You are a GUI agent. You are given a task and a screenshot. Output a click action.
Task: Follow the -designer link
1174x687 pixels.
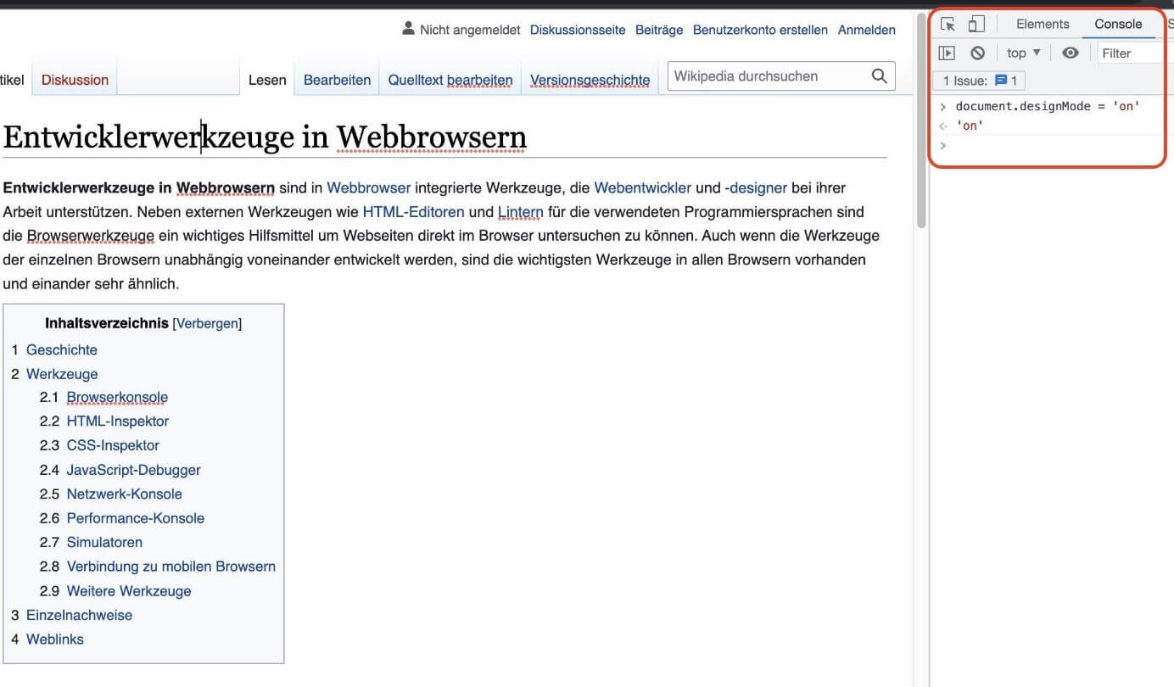(x=756, y=187)
